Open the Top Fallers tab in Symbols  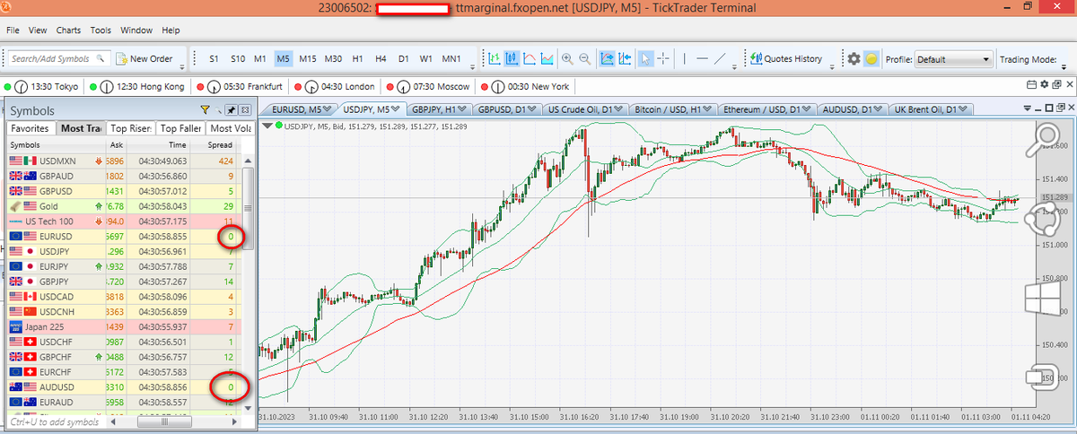pyautogui.click(x=180, y=128)
